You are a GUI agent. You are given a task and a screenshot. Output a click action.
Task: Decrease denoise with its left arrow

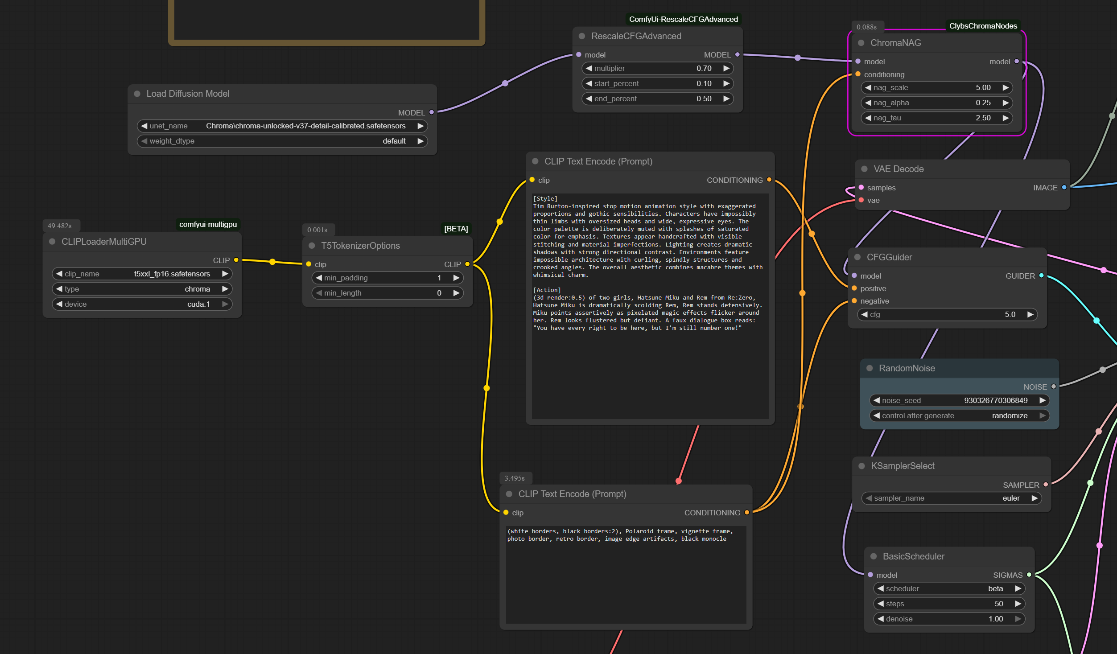click(x=881, y=619)
